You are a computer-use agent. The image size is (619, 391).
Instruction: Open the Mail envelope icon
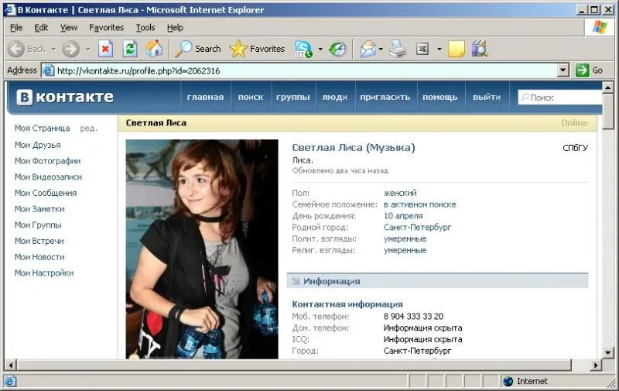tap(368, 49)
